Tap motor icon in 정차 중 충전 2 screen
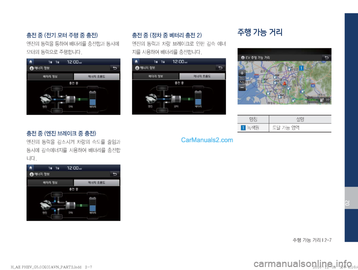Viewport: 358px width, 270px height. 176,99
